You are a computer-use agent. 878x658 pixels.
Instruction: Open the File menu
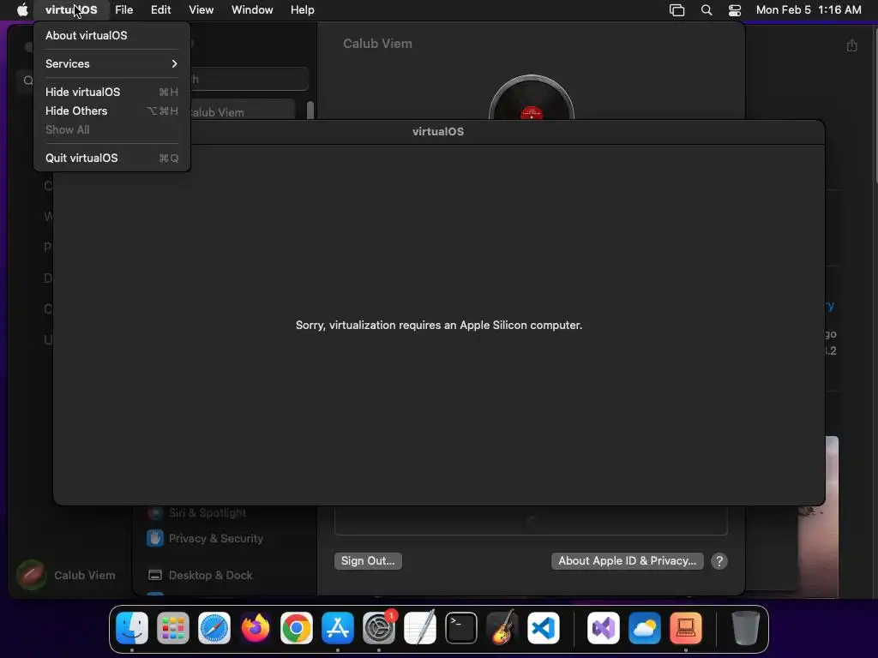click(123, 9)
